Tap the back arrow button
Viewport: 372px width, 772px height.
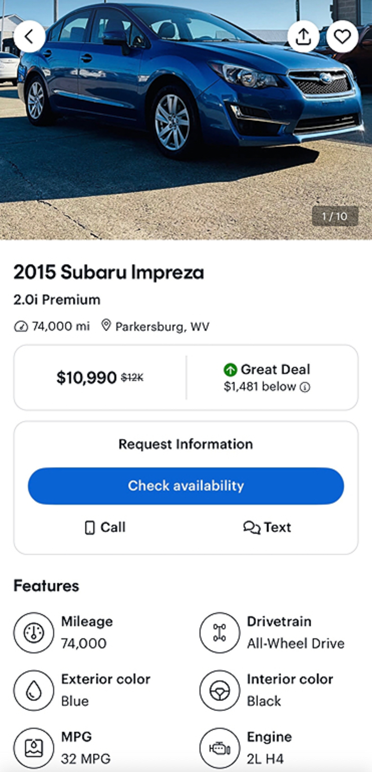click(x=29, y=36)
